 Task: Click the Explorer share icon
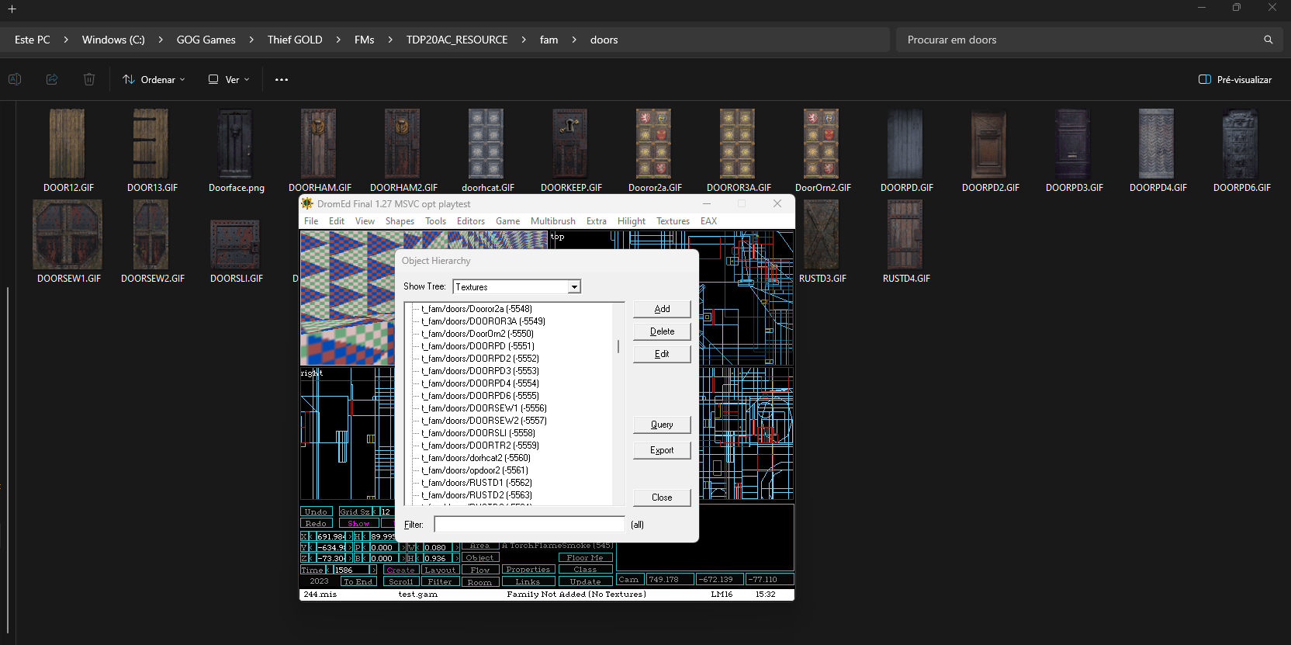point(52,79)
